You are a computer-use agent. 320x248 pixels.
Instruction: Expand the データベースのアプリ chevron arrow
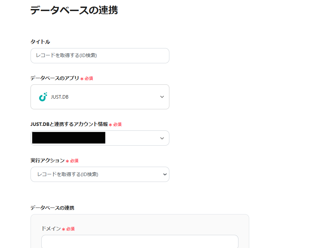click(162, 97)
